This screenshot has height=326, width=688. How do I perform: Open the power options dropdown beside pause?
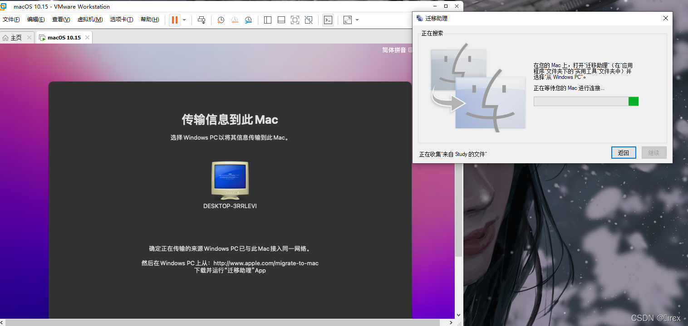184,20
